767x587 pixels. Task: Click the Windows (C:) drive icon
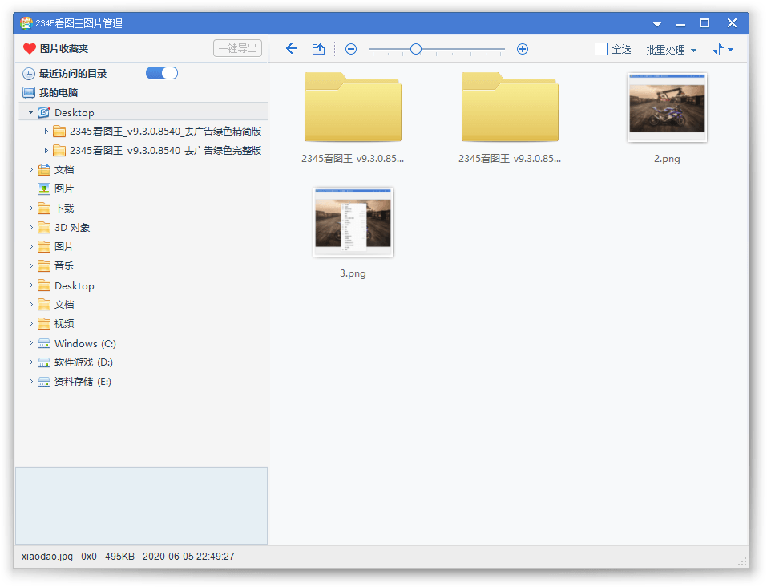[x=44, y=343]
